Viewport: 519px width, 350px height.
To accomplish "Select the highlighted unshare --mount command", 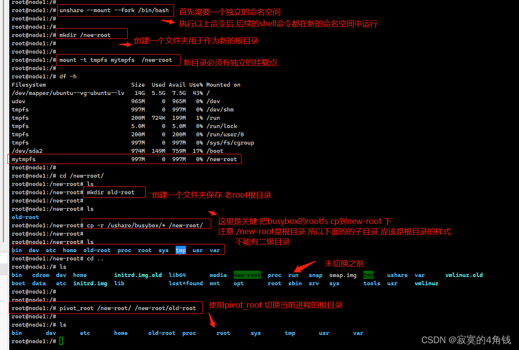I will click(x=115, y=10).
